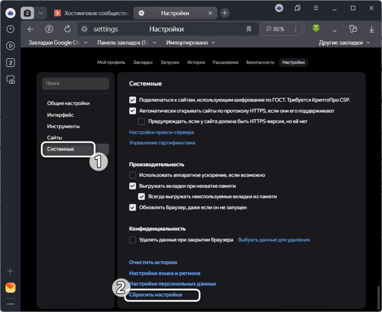Click Сбросить настройки link
The image size is (382, 312).
tap(156, 295)
